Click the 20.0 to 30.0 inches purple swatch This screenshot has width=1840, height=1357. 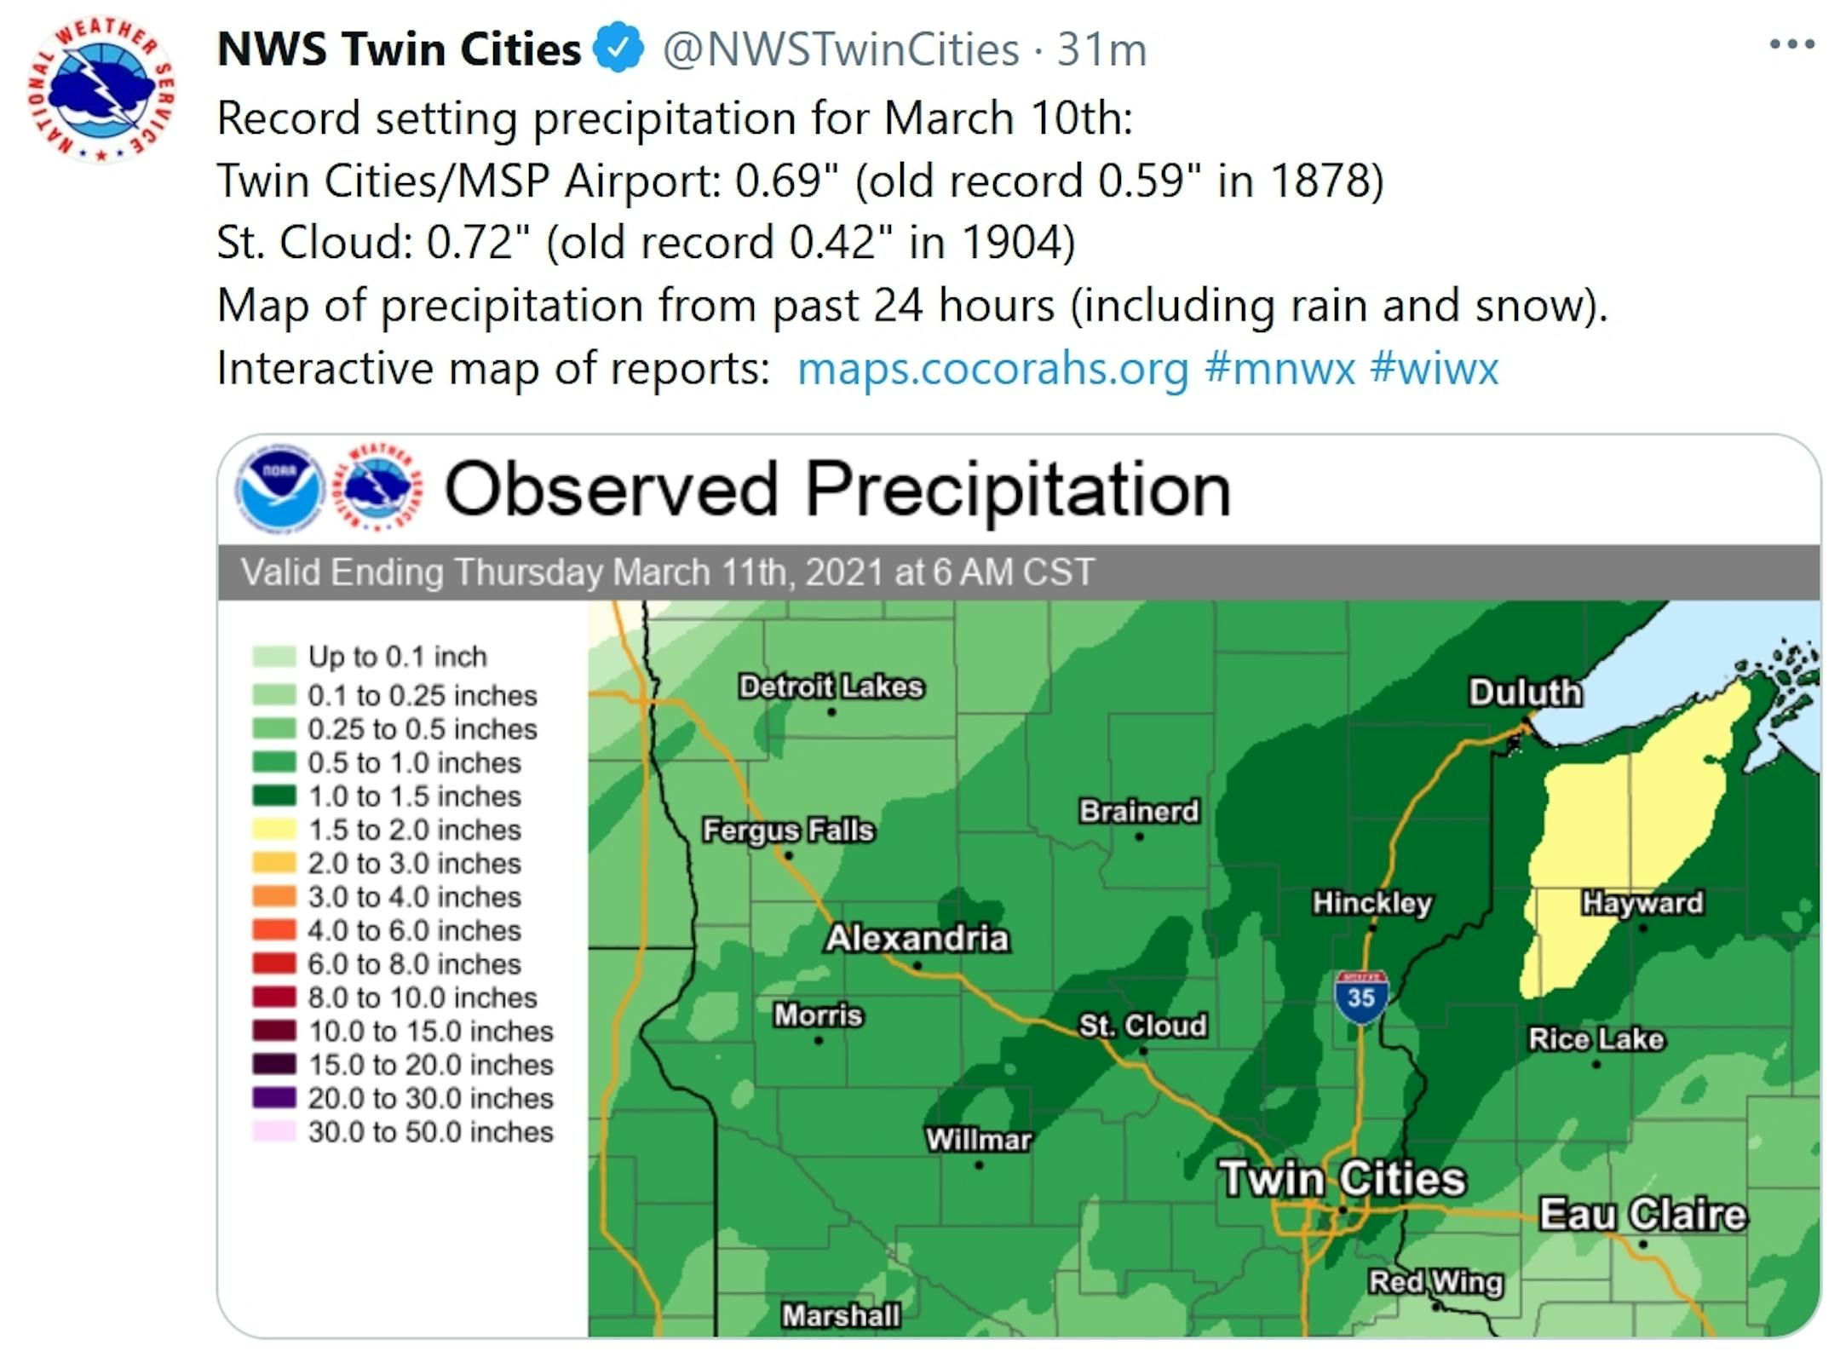(x=274, y=1097)
